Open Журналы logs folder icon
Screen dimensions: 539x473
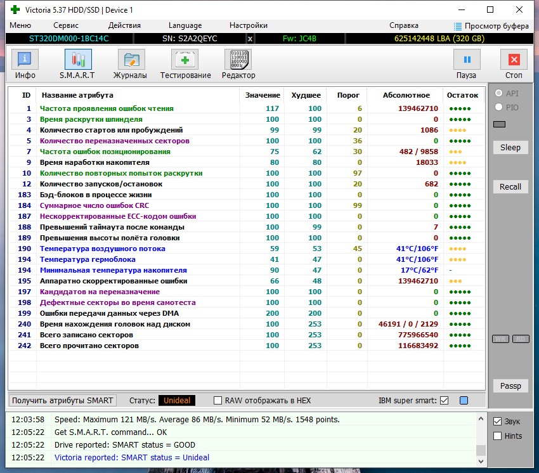click(131, 59)
